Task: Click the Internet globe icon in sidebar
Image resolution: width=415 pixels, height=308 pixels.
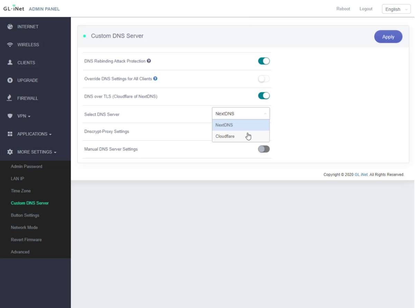Action: click(10, 27)
